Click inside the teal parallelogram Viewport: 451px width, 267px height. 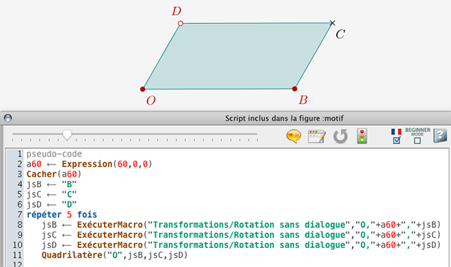tap(237, 56)
